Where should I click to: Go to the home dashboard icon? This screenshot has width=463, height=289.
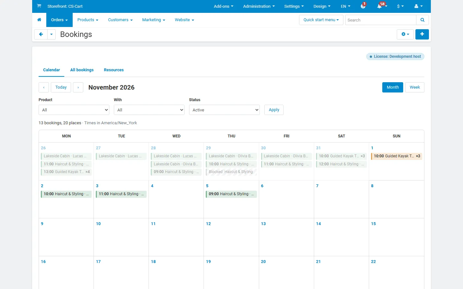39,20
